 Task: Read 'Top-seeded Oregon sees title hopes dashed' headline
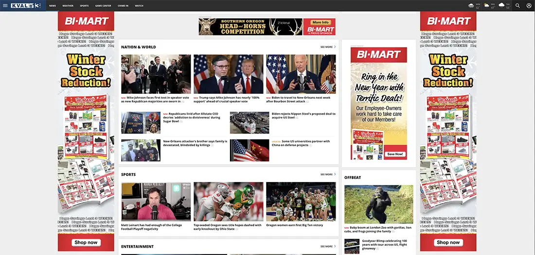tap(228, 227)
